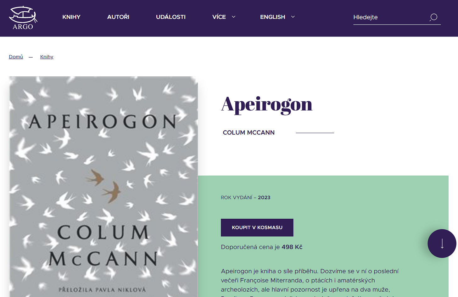458x297 pixels.
Task: Click the line beside the author name
Action: click(x=315, y=133)
